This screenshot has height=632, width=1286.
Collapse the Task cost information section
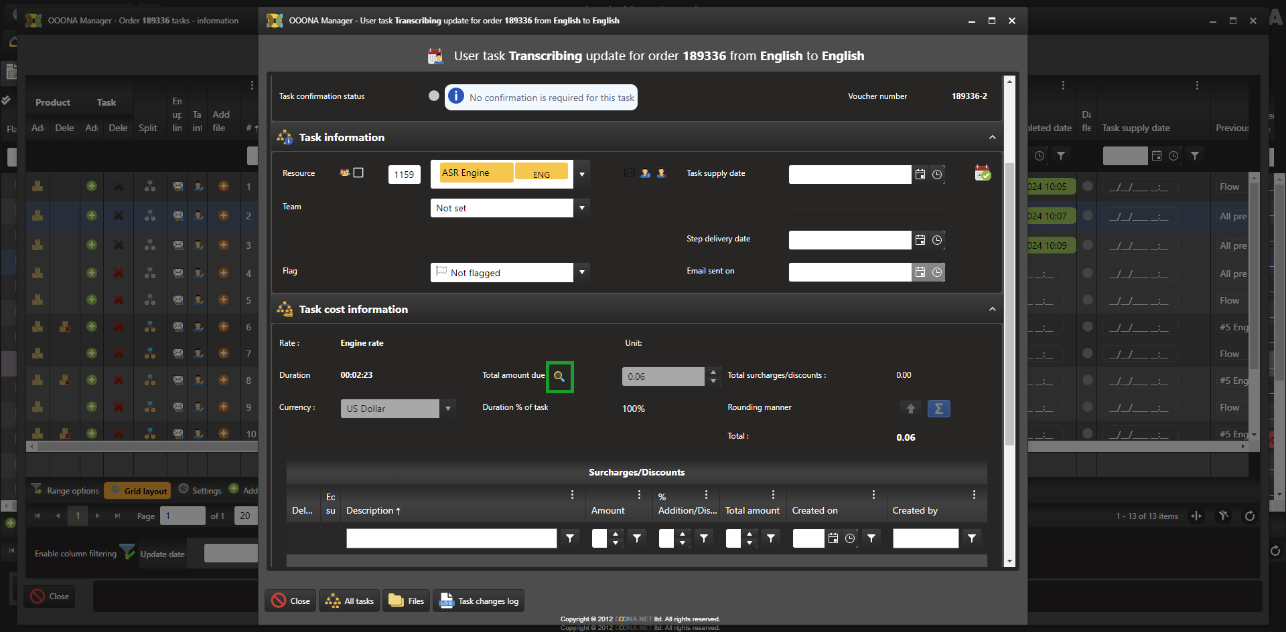pyautogui.click(x=992, y=309)
